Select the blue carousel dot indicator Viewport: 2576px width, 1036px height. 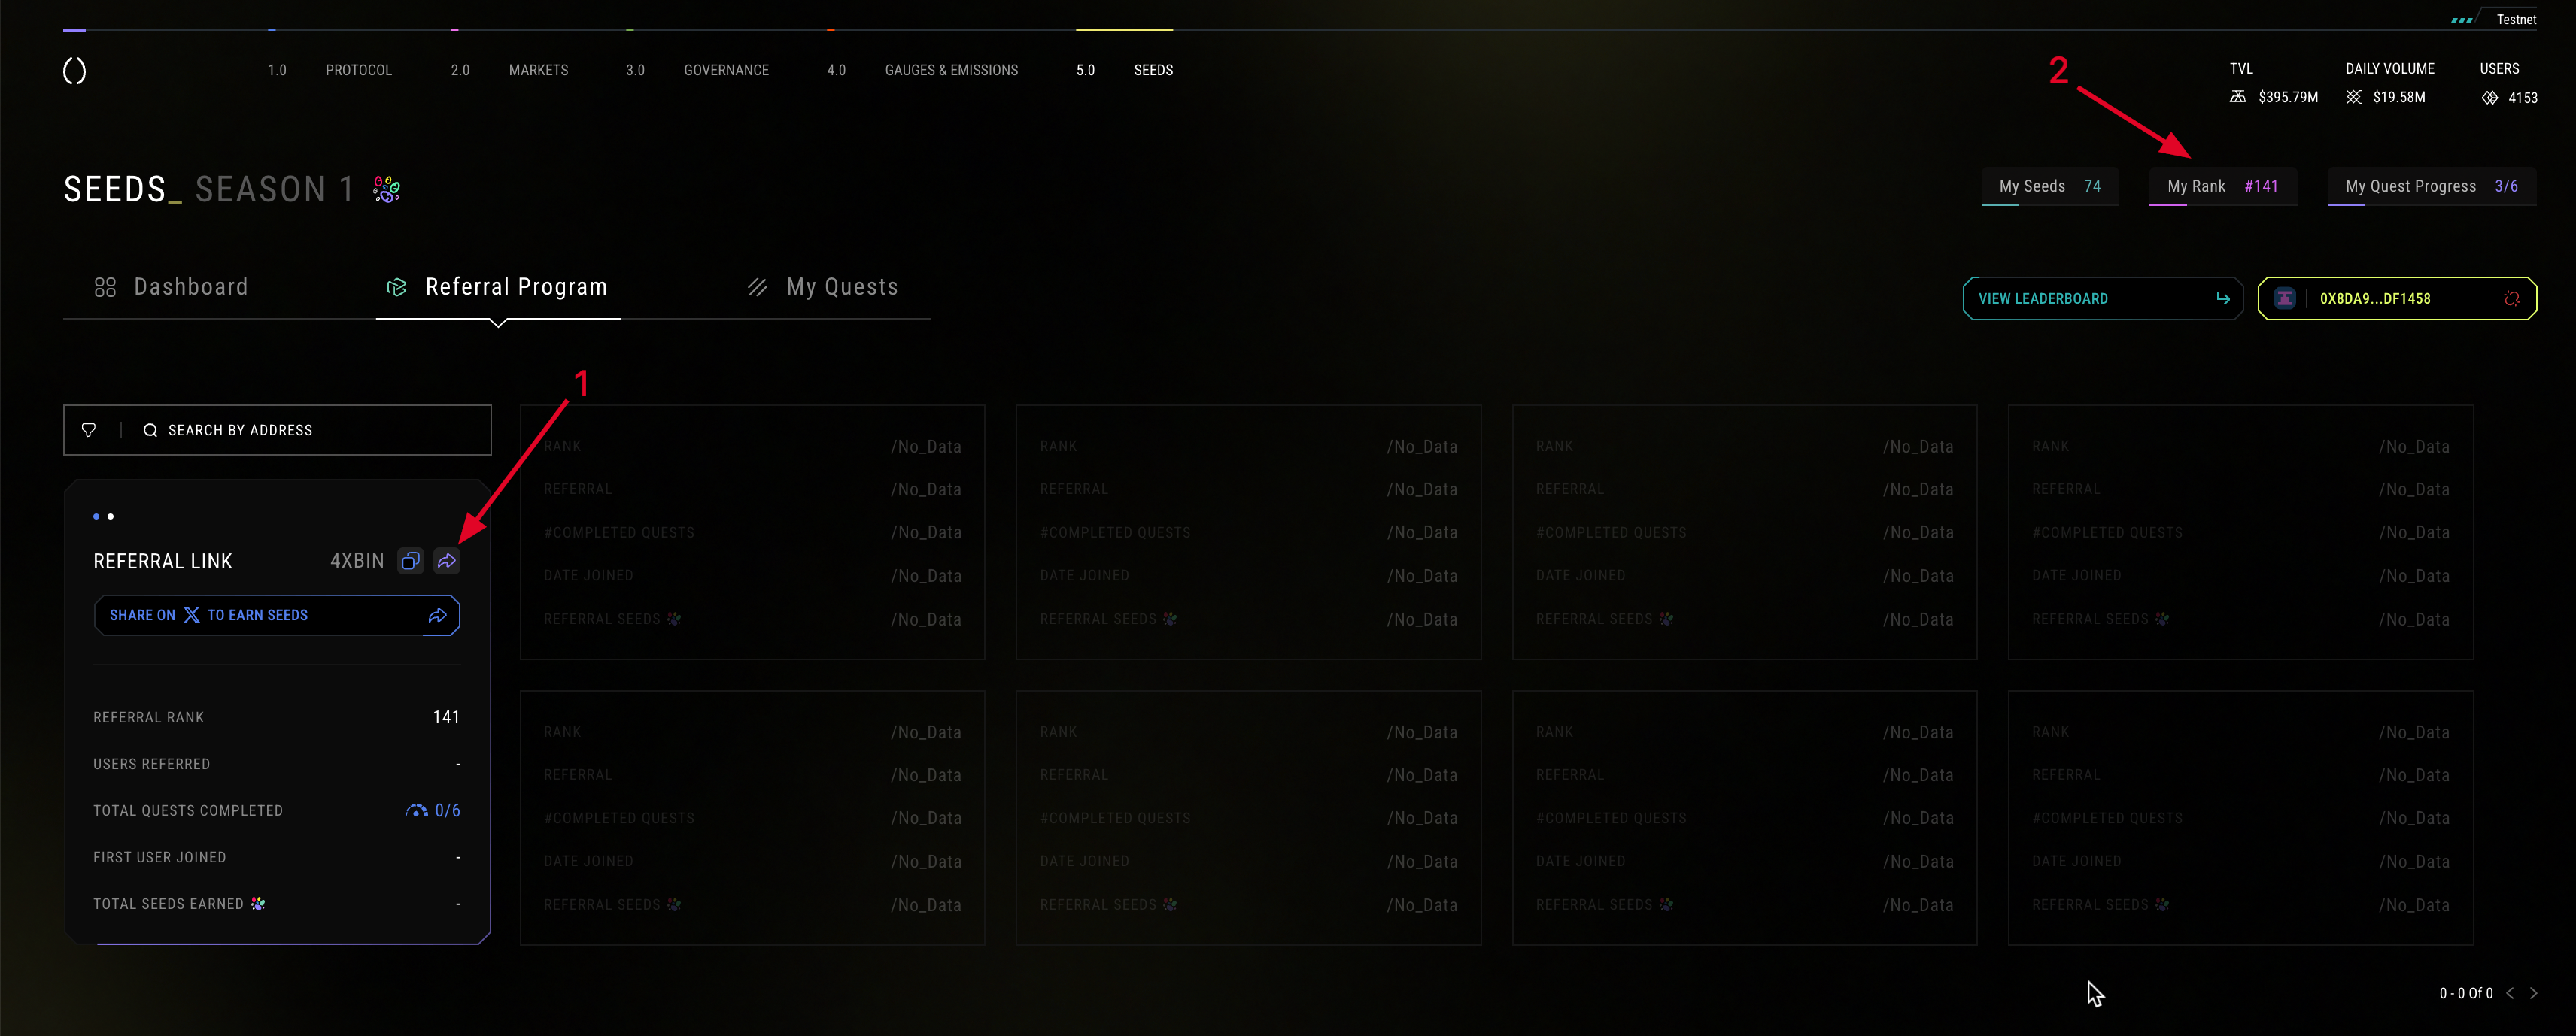pyautogui.click(x=96, y=516)
